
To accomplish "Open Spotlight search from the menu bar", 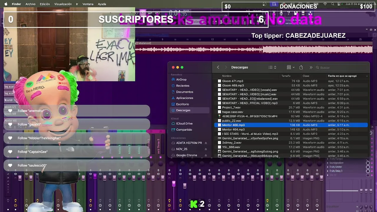I will pos(333,4).
